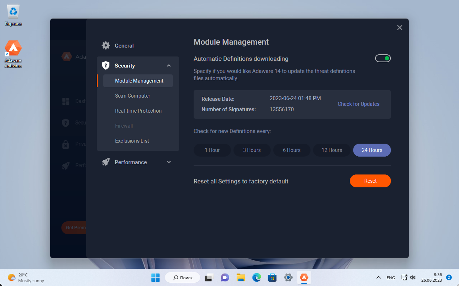The height and width of the screenshot is (286, 459).
Task: Open notification center badge
Action: 449,277
